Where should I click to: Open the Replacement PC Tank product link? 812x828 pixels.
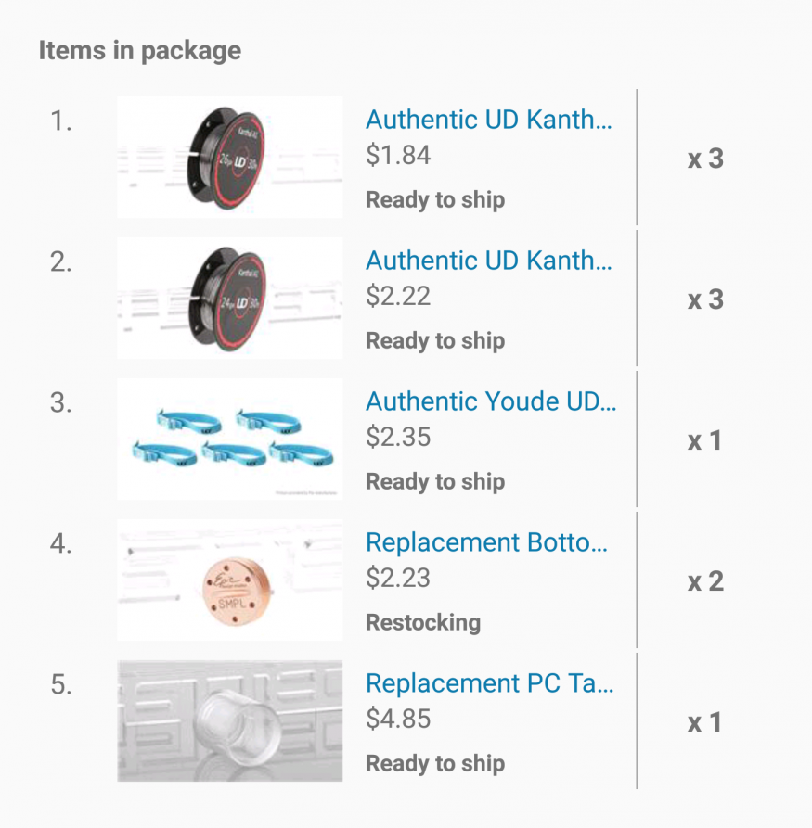point(489,684)
